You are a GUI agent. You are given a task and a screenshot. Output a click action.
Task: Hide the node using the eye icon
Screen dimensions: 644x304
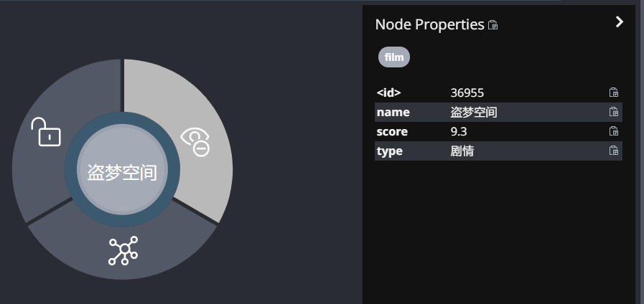[195, 141]
